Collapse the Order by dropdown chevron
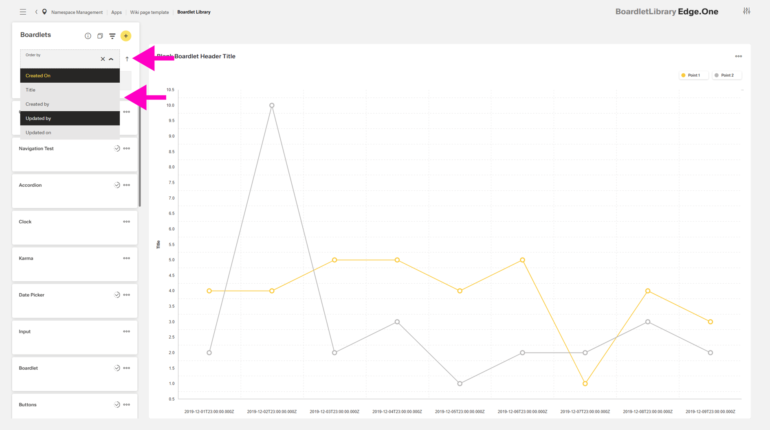The height and width of the screenshot is (430, 770). tap(111, 59)
